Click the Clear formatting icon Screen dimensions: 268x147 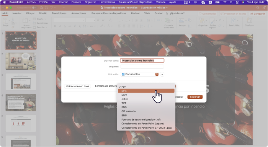pos(111,20)
